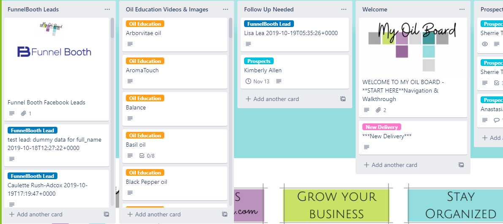Click template icon in FunnelBooth Leads list
This screenshot has height=224, width=503.
[x=106, y=215]
